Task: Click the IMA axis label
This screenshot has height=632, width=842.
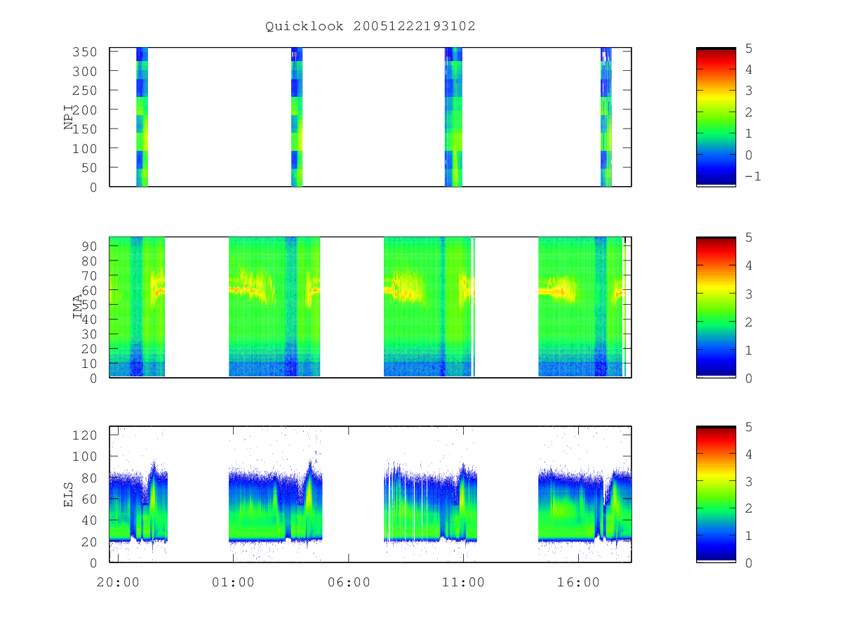Action: coord(77,307)
